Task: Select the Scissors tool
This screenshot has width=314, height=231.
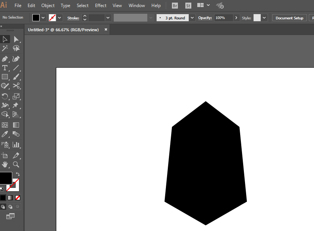Action: tap(16, 86)
